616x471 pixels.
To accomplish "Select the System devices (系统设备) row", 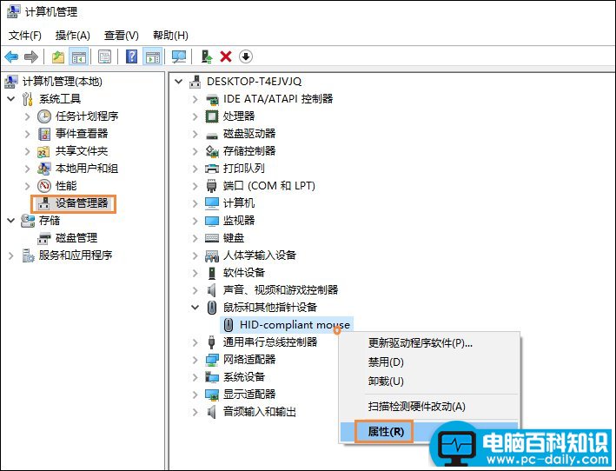I will 235,377.
